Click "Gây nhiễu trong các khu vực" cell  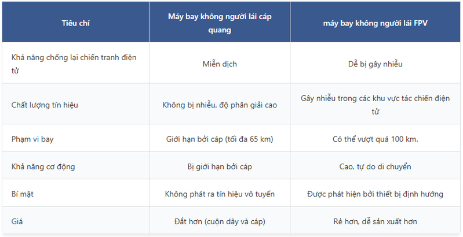click(375, 105)
